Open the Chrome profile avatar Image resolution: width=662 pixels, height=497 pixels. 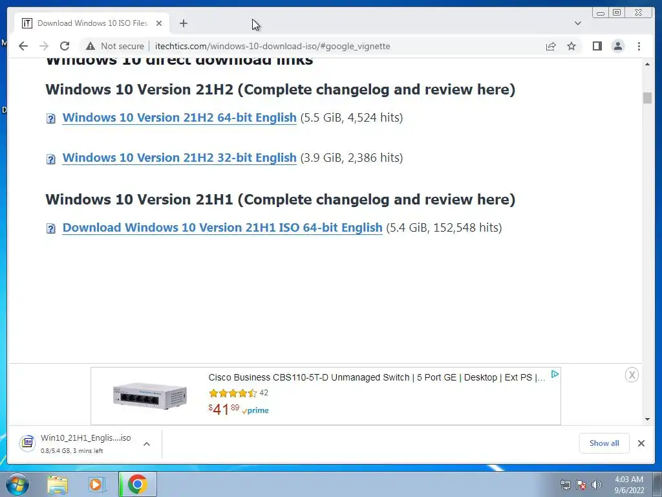(x=618, y=46)
